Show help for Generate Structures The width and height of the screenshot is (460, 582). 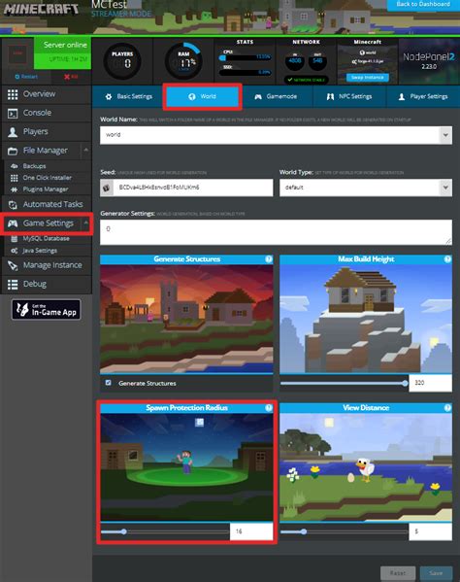(x=269, y=259)
